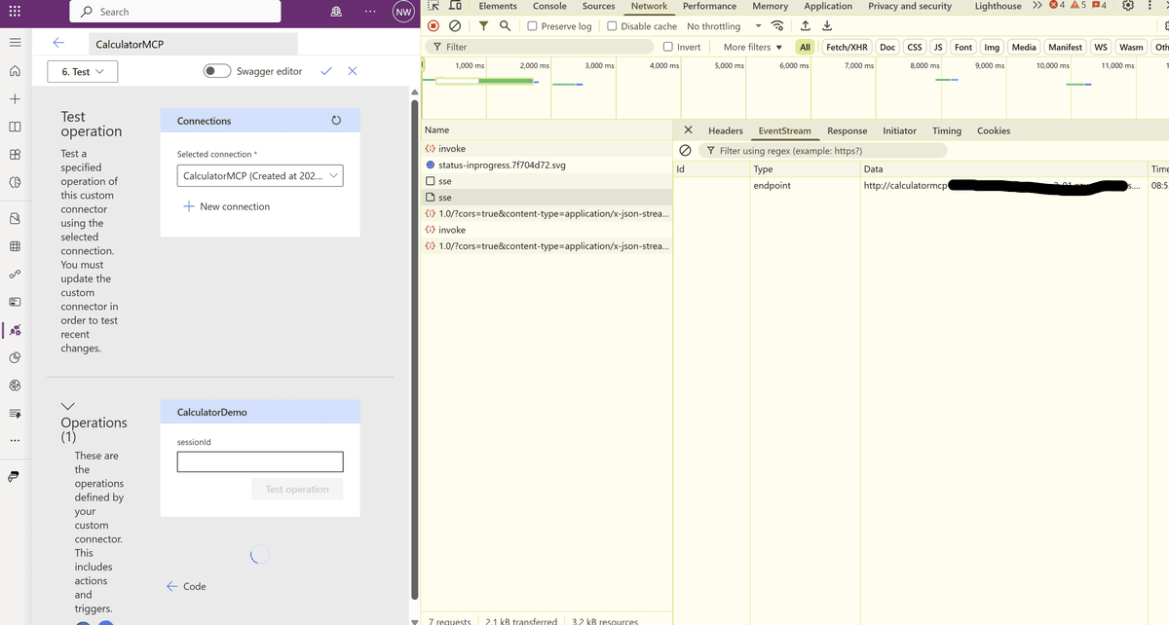Open the environment icon in top bar
The height and width of the screenshot is (625, 1169).
pyautogui.click(x=337, y=12)
